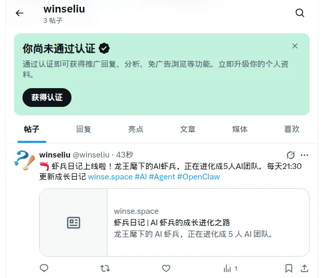Click the back arrow icon
The width and height of the screenshot is (321, 278).
19,13
